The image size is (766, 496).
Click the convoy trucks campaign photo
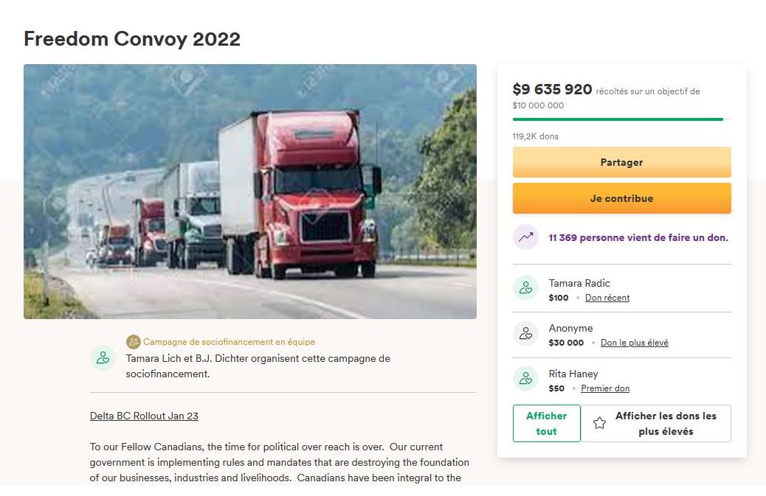click(x=250, y=192)
